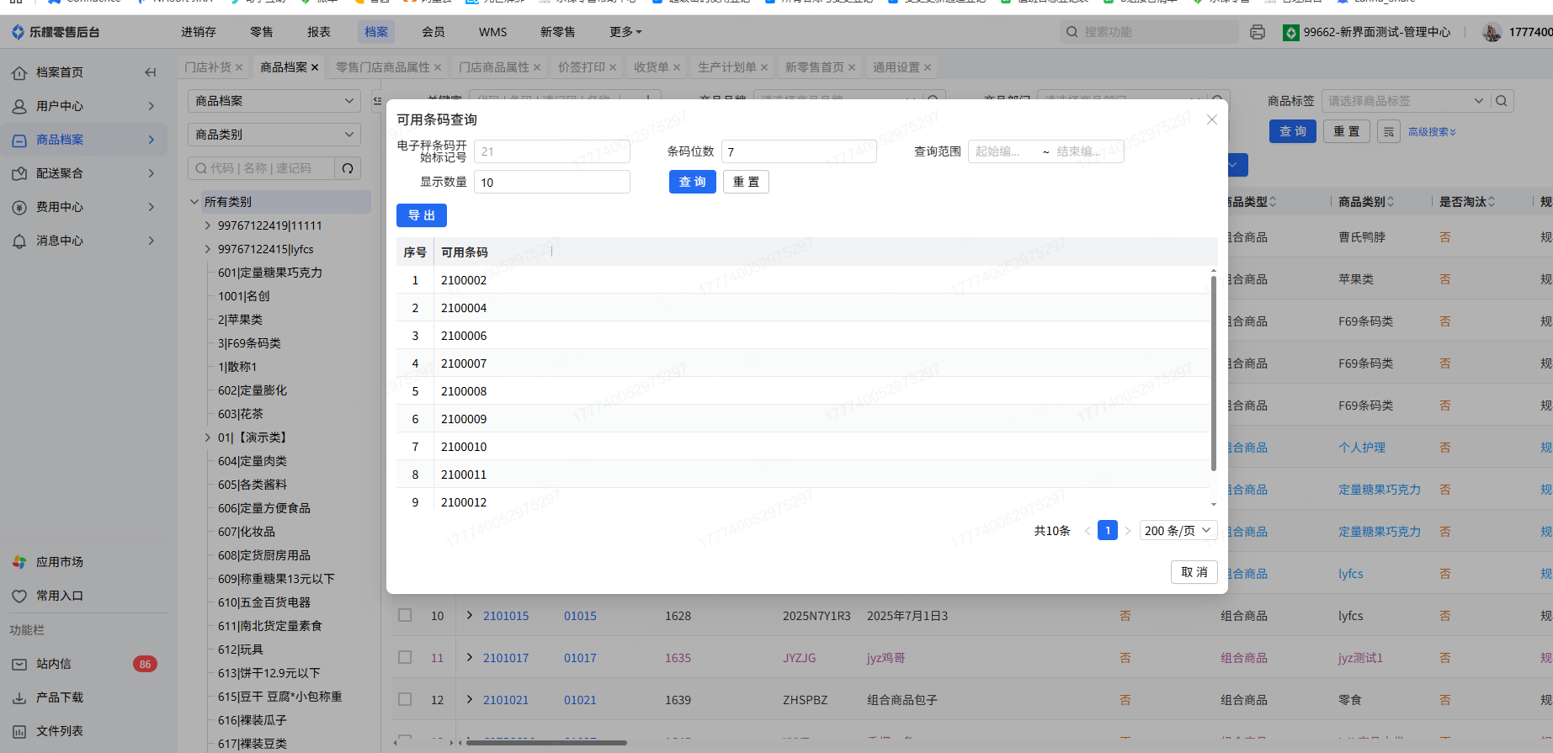Expand 费用中心 sidebar menu

click(84, 207)
